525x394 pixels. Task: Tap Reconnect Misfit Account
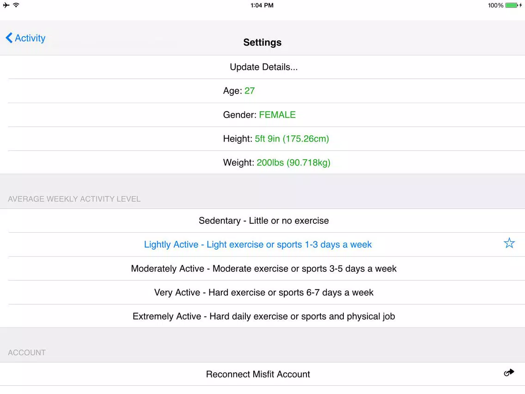pyautogui.click(x=262, y=374)
